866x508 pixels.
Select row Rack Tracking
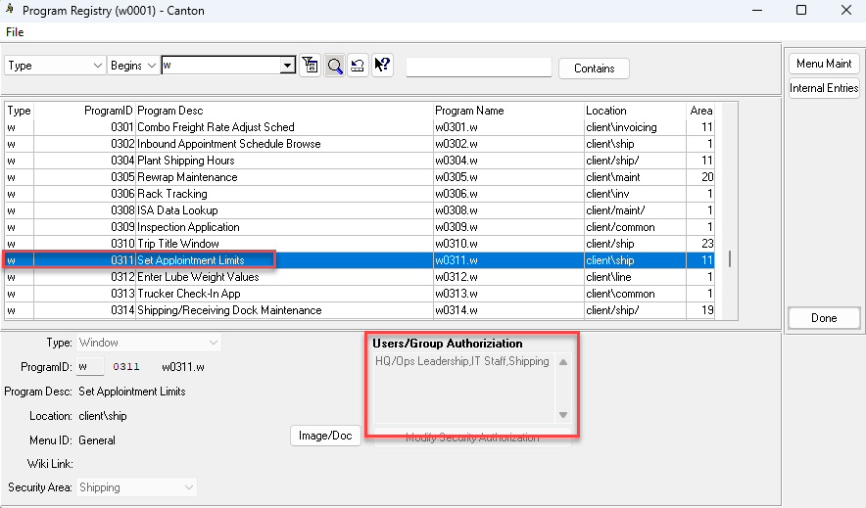(360, 194)
